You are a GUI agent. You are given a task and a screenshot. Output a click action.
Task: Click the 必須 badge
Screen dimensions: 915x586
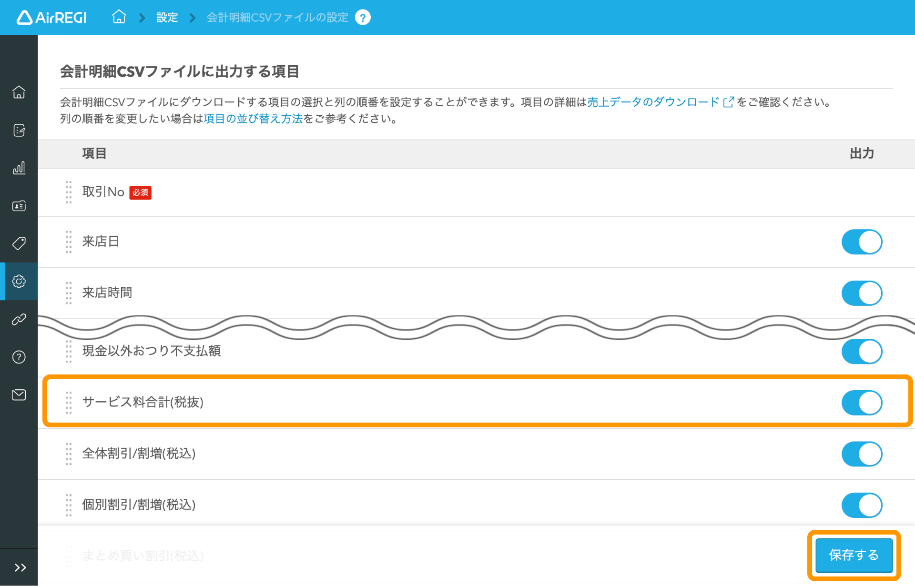[x=141, y=192]
